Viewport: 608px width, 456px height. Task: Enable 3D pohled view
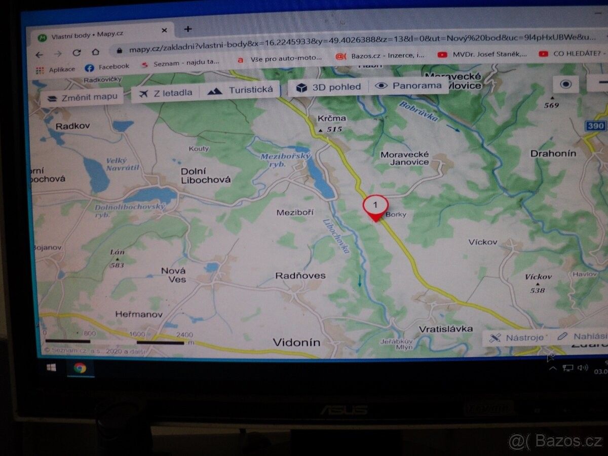328,87
